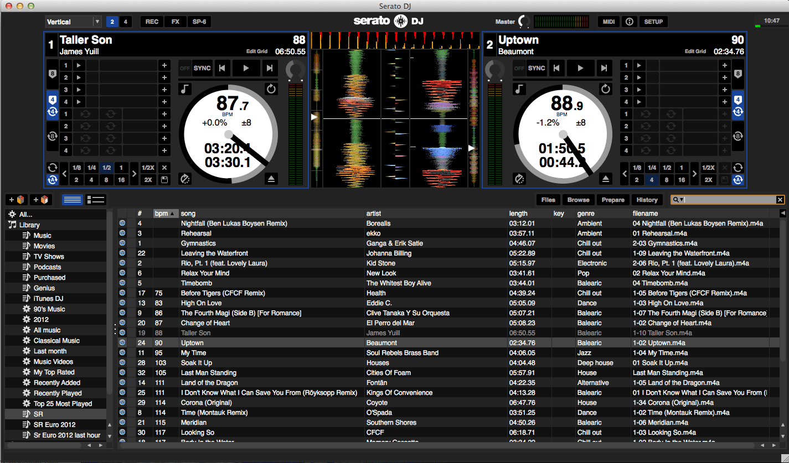789x463 pixels.
Task: Toggle keylock music note on deck 1
Action: point(184,89)
